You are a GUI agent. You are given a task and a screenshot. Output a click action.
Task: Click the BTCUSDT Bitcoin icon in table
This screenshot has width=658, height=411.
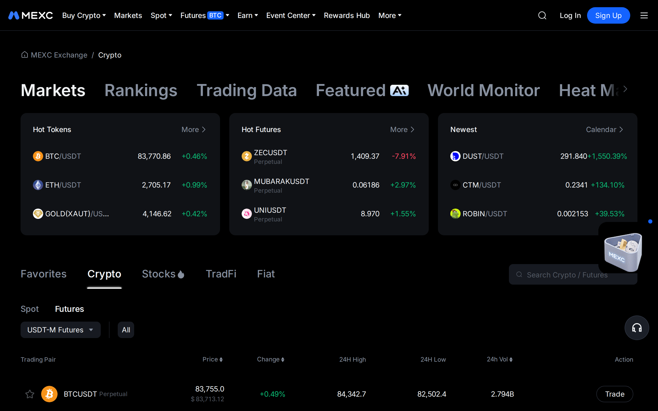(49, 394)
